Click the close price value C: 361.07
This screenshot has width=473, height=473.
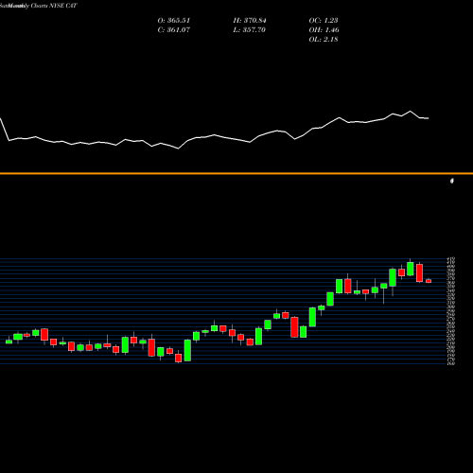(x=174, y=30)
